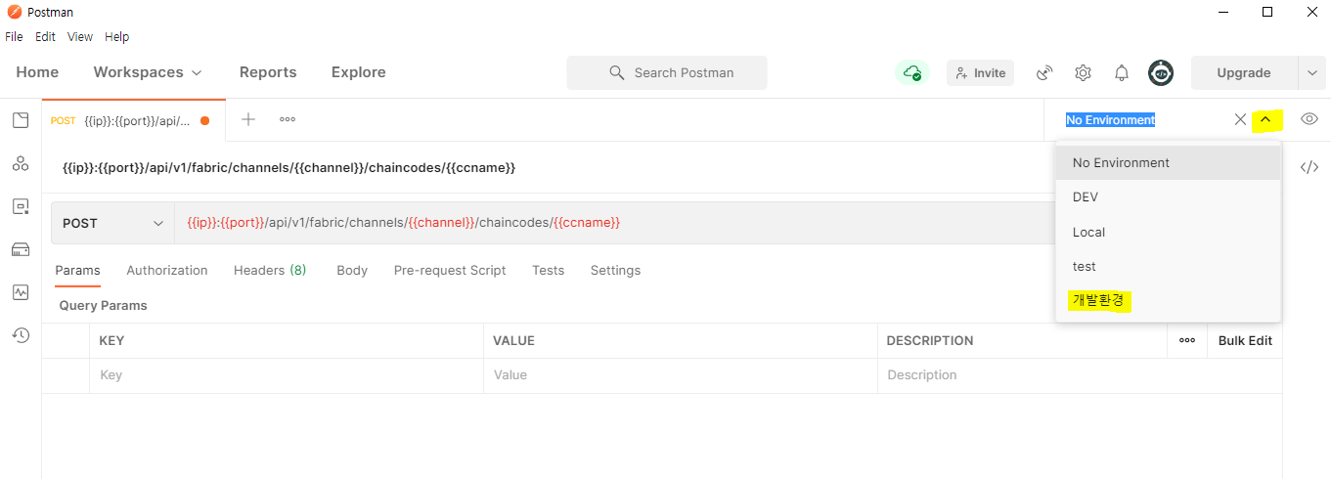Open the View menu
This screenshot has width=1331, height=479.
(80, 36)
